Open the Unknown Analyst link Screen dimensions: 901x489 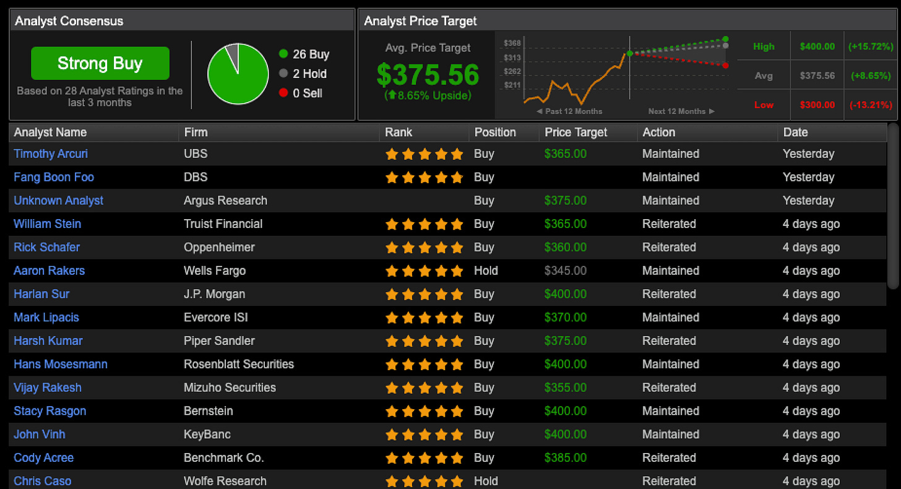point(58,201)
